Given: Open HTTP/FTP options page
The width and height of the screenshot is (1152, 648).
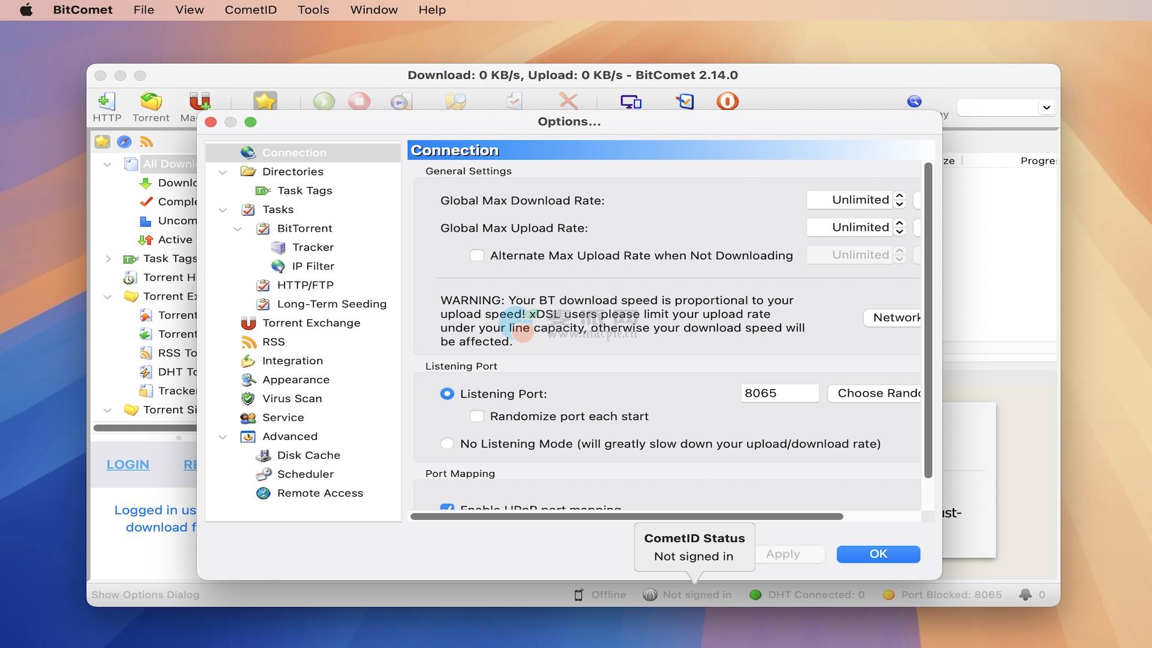Looking at the screenshot, I should 305,285.
